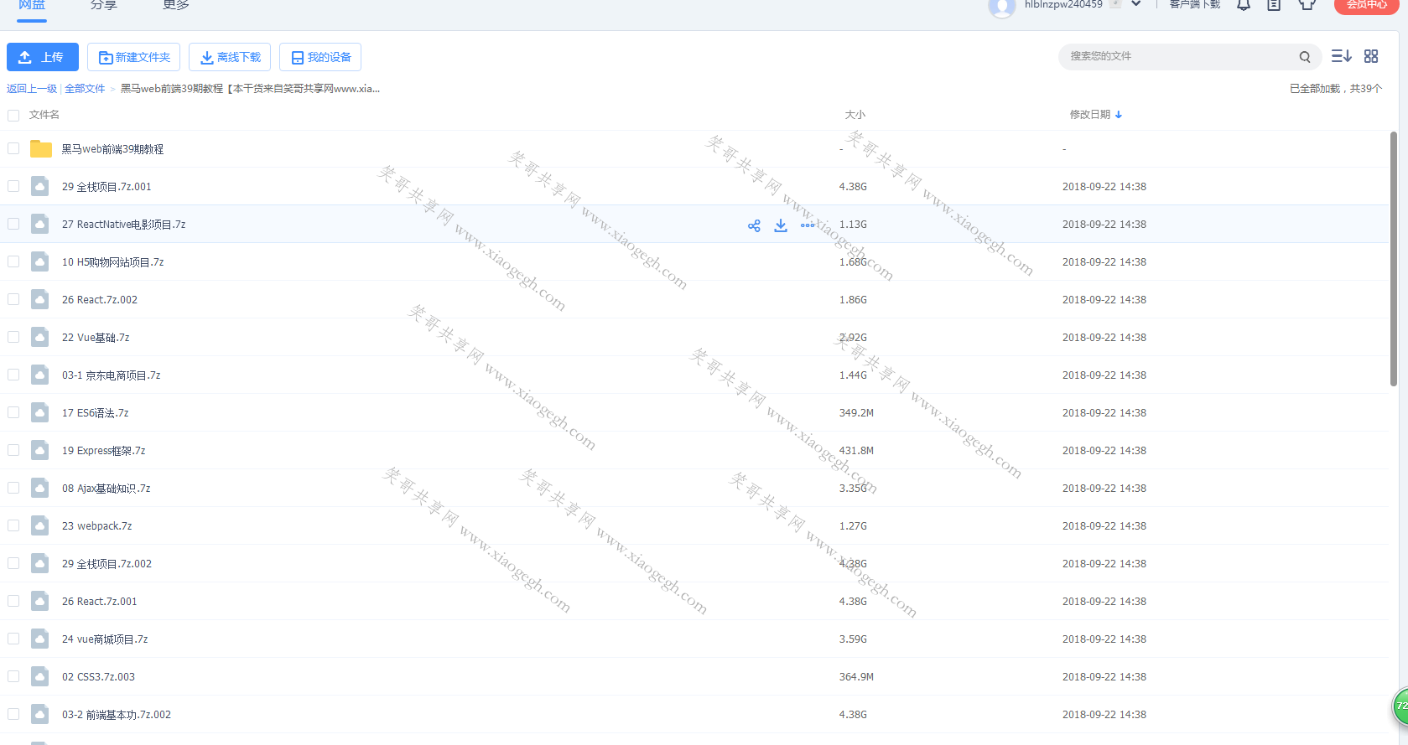Viewport: 1408px width, 745px height.
Task: Share the 27 ReactNative file
Action: click(754, 225)
